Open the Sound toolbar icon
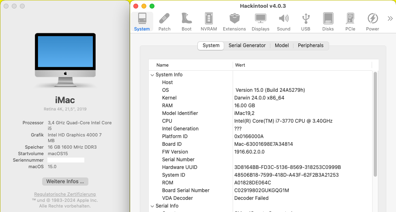Viewport: 396px width, 212px height. [x=284, y=22]
